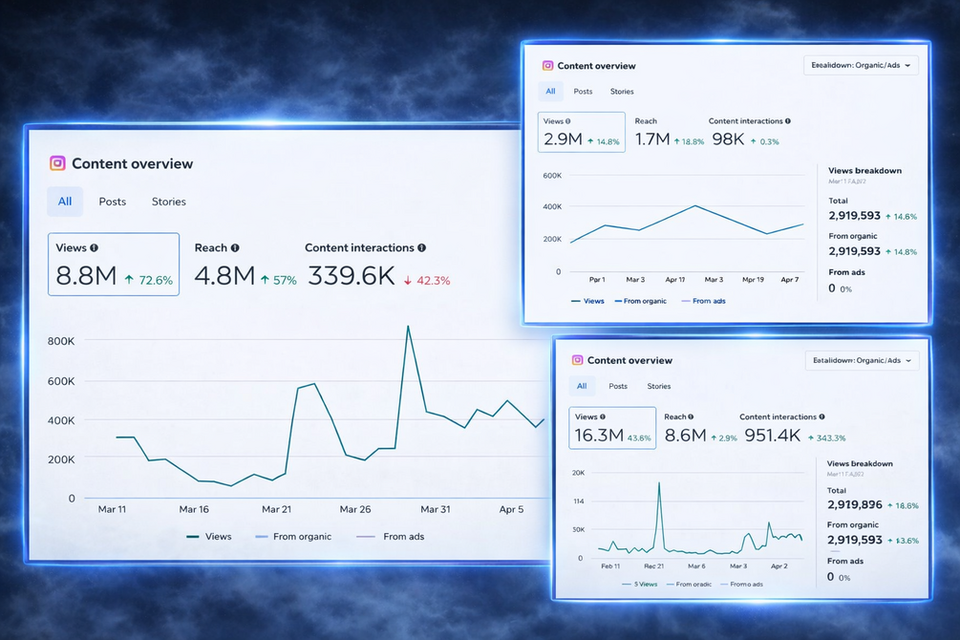Toggle the From organic legend entry in the large chart

tap(293, 537)
